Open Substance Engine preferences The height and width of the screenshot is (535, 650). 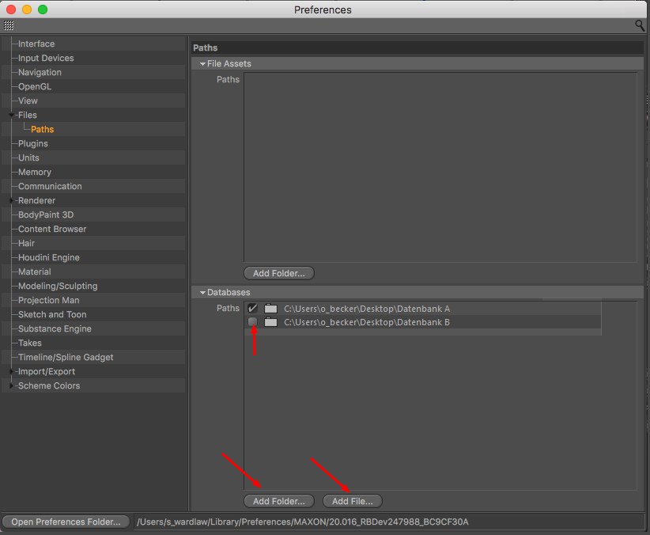coord(55,328)
